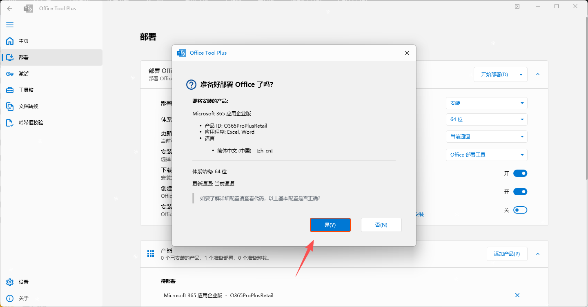The height and width of the screenshot is (307, 588).
Task: Open the 安装 installation mode dropdown
Action: coord(486,103)
